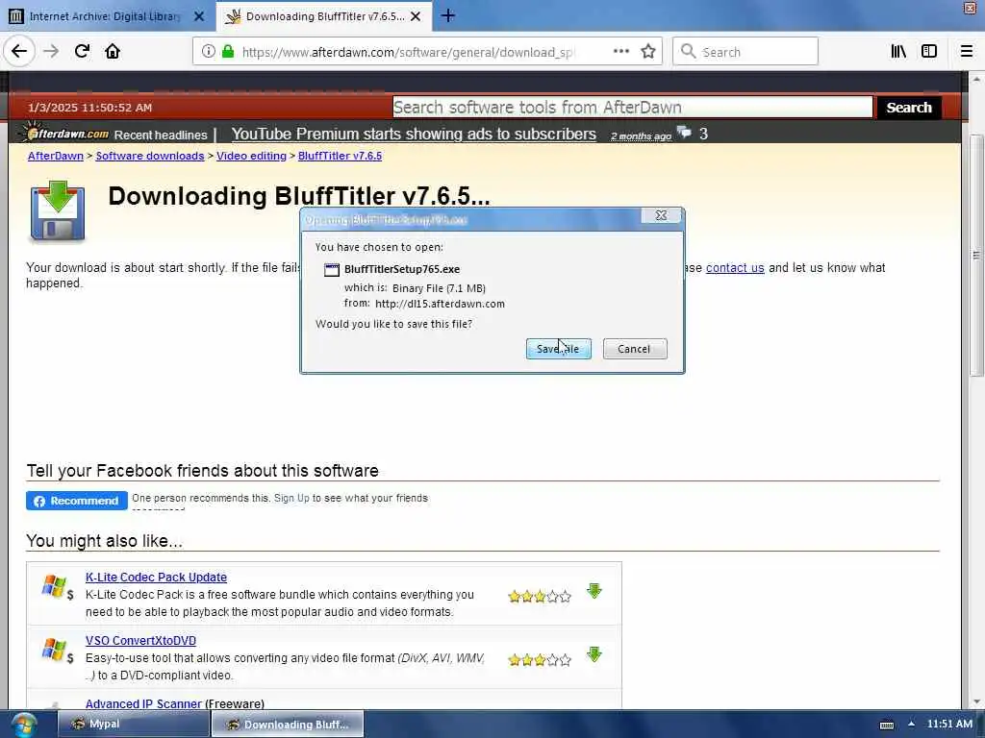The image size is (985, 738).
Task: Open VSO ConvertXtoDVD link
Action: 140,641
